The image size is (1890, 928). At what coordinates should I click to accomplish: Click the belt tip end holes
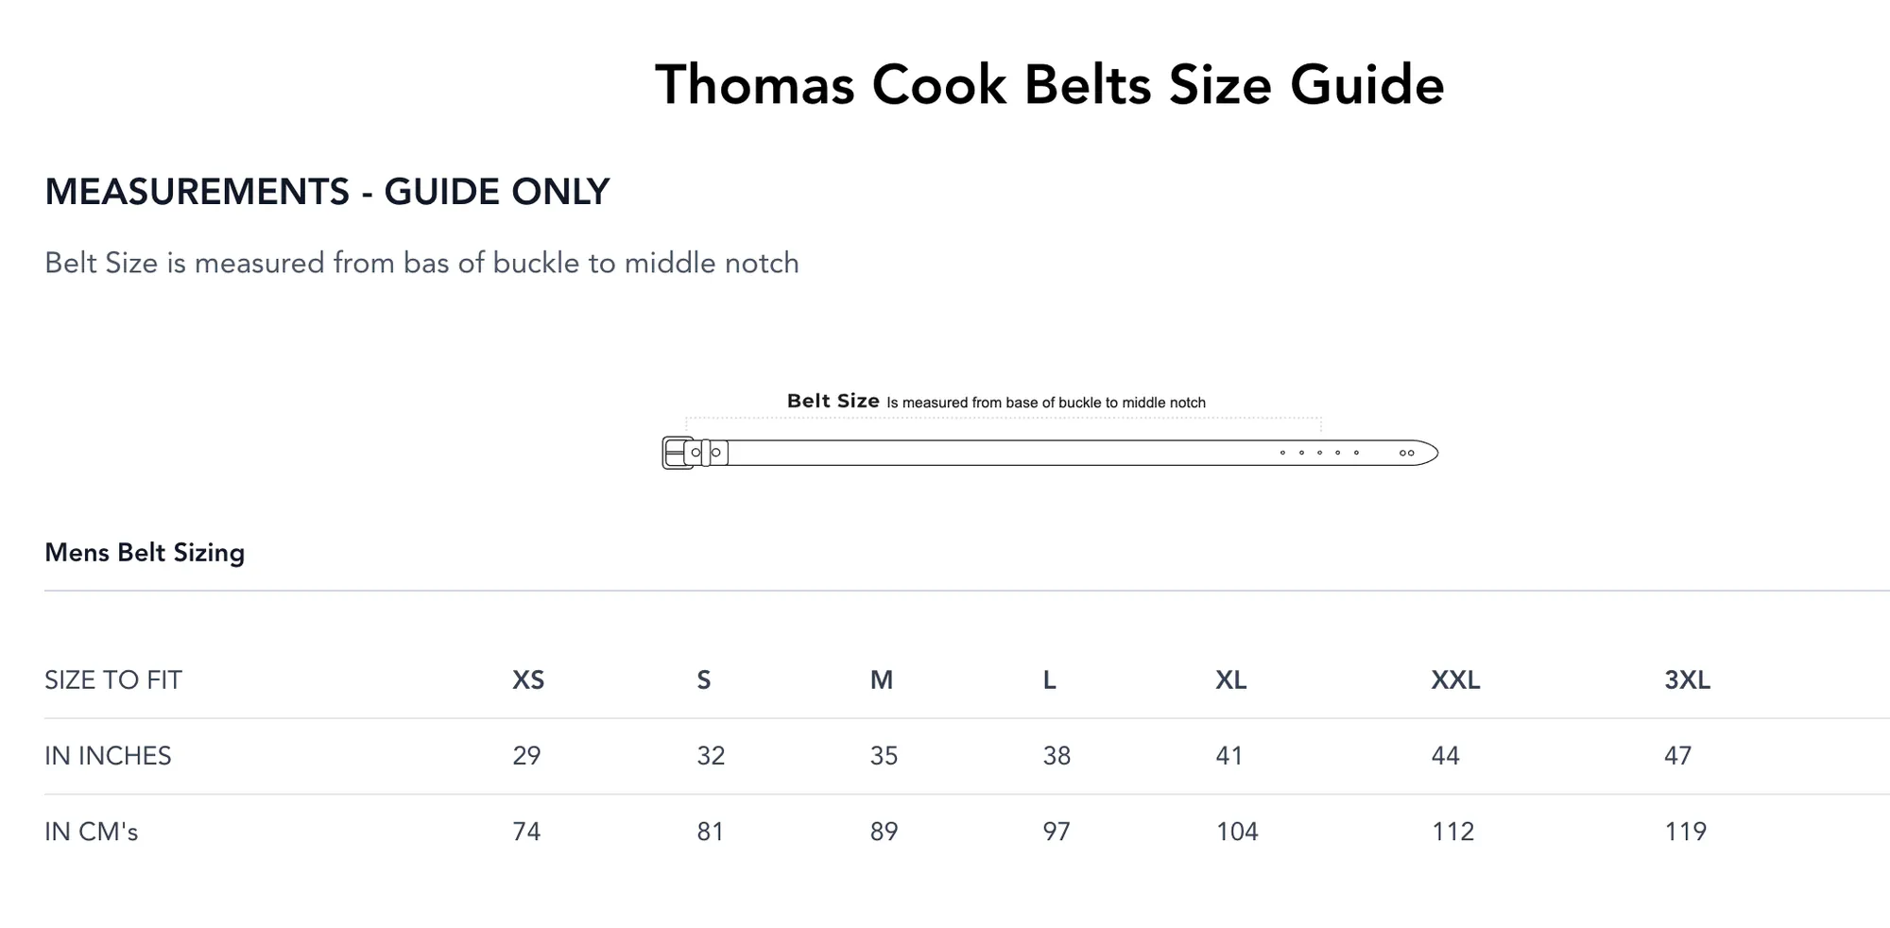tap(1406, 454)
